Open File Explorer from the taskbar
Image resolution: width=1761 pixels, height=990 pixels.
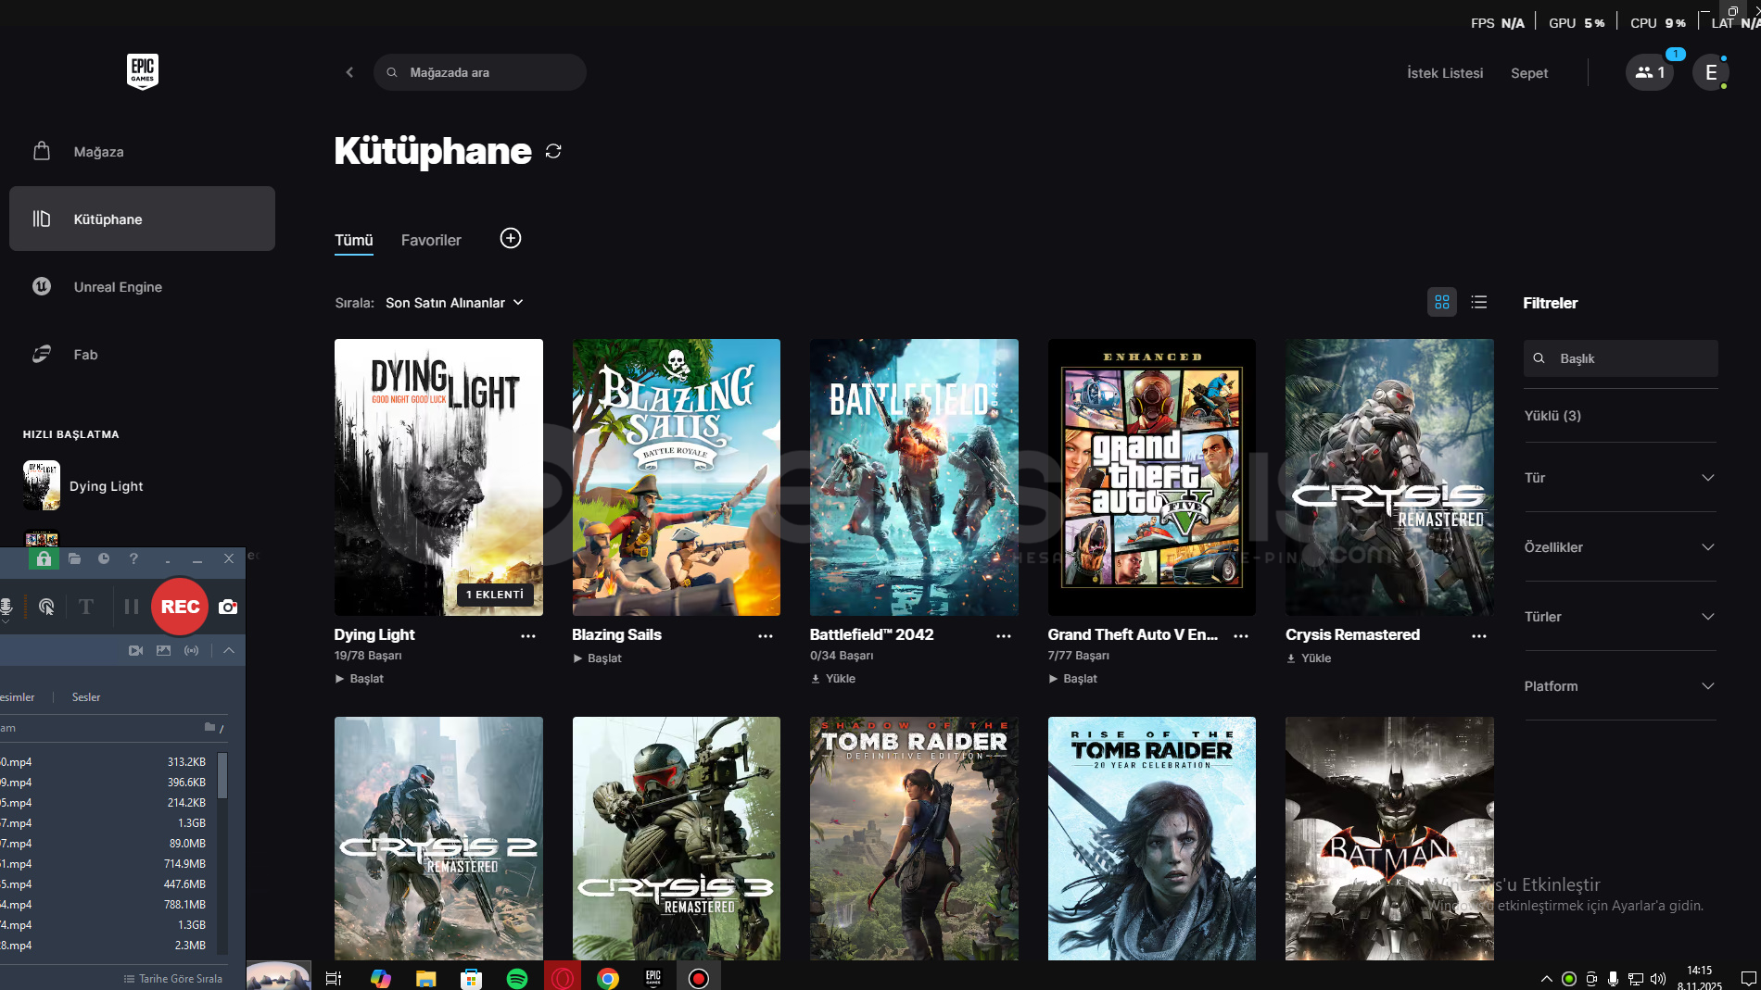click(426, 978)
